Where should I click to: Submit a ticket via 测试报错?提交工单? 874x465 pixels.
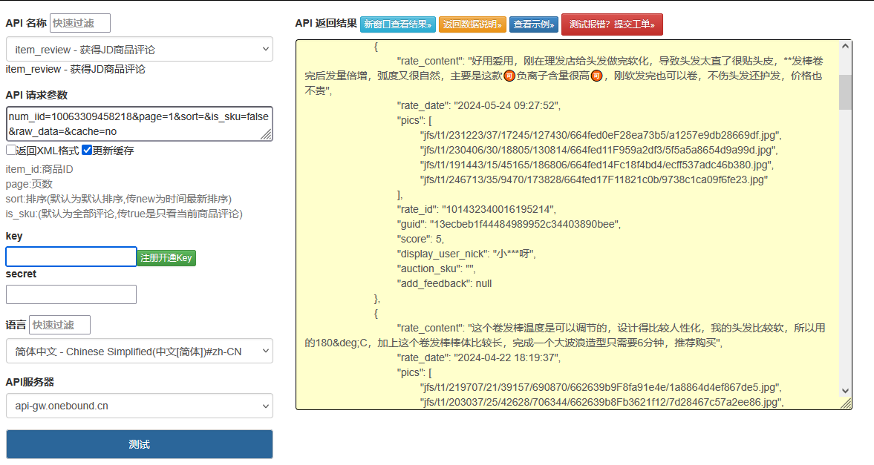pyautogui.click(x=612, y=24)
